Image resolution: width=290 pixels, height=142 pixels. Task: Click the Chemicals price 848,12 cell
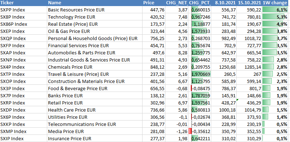click(154, 67)
